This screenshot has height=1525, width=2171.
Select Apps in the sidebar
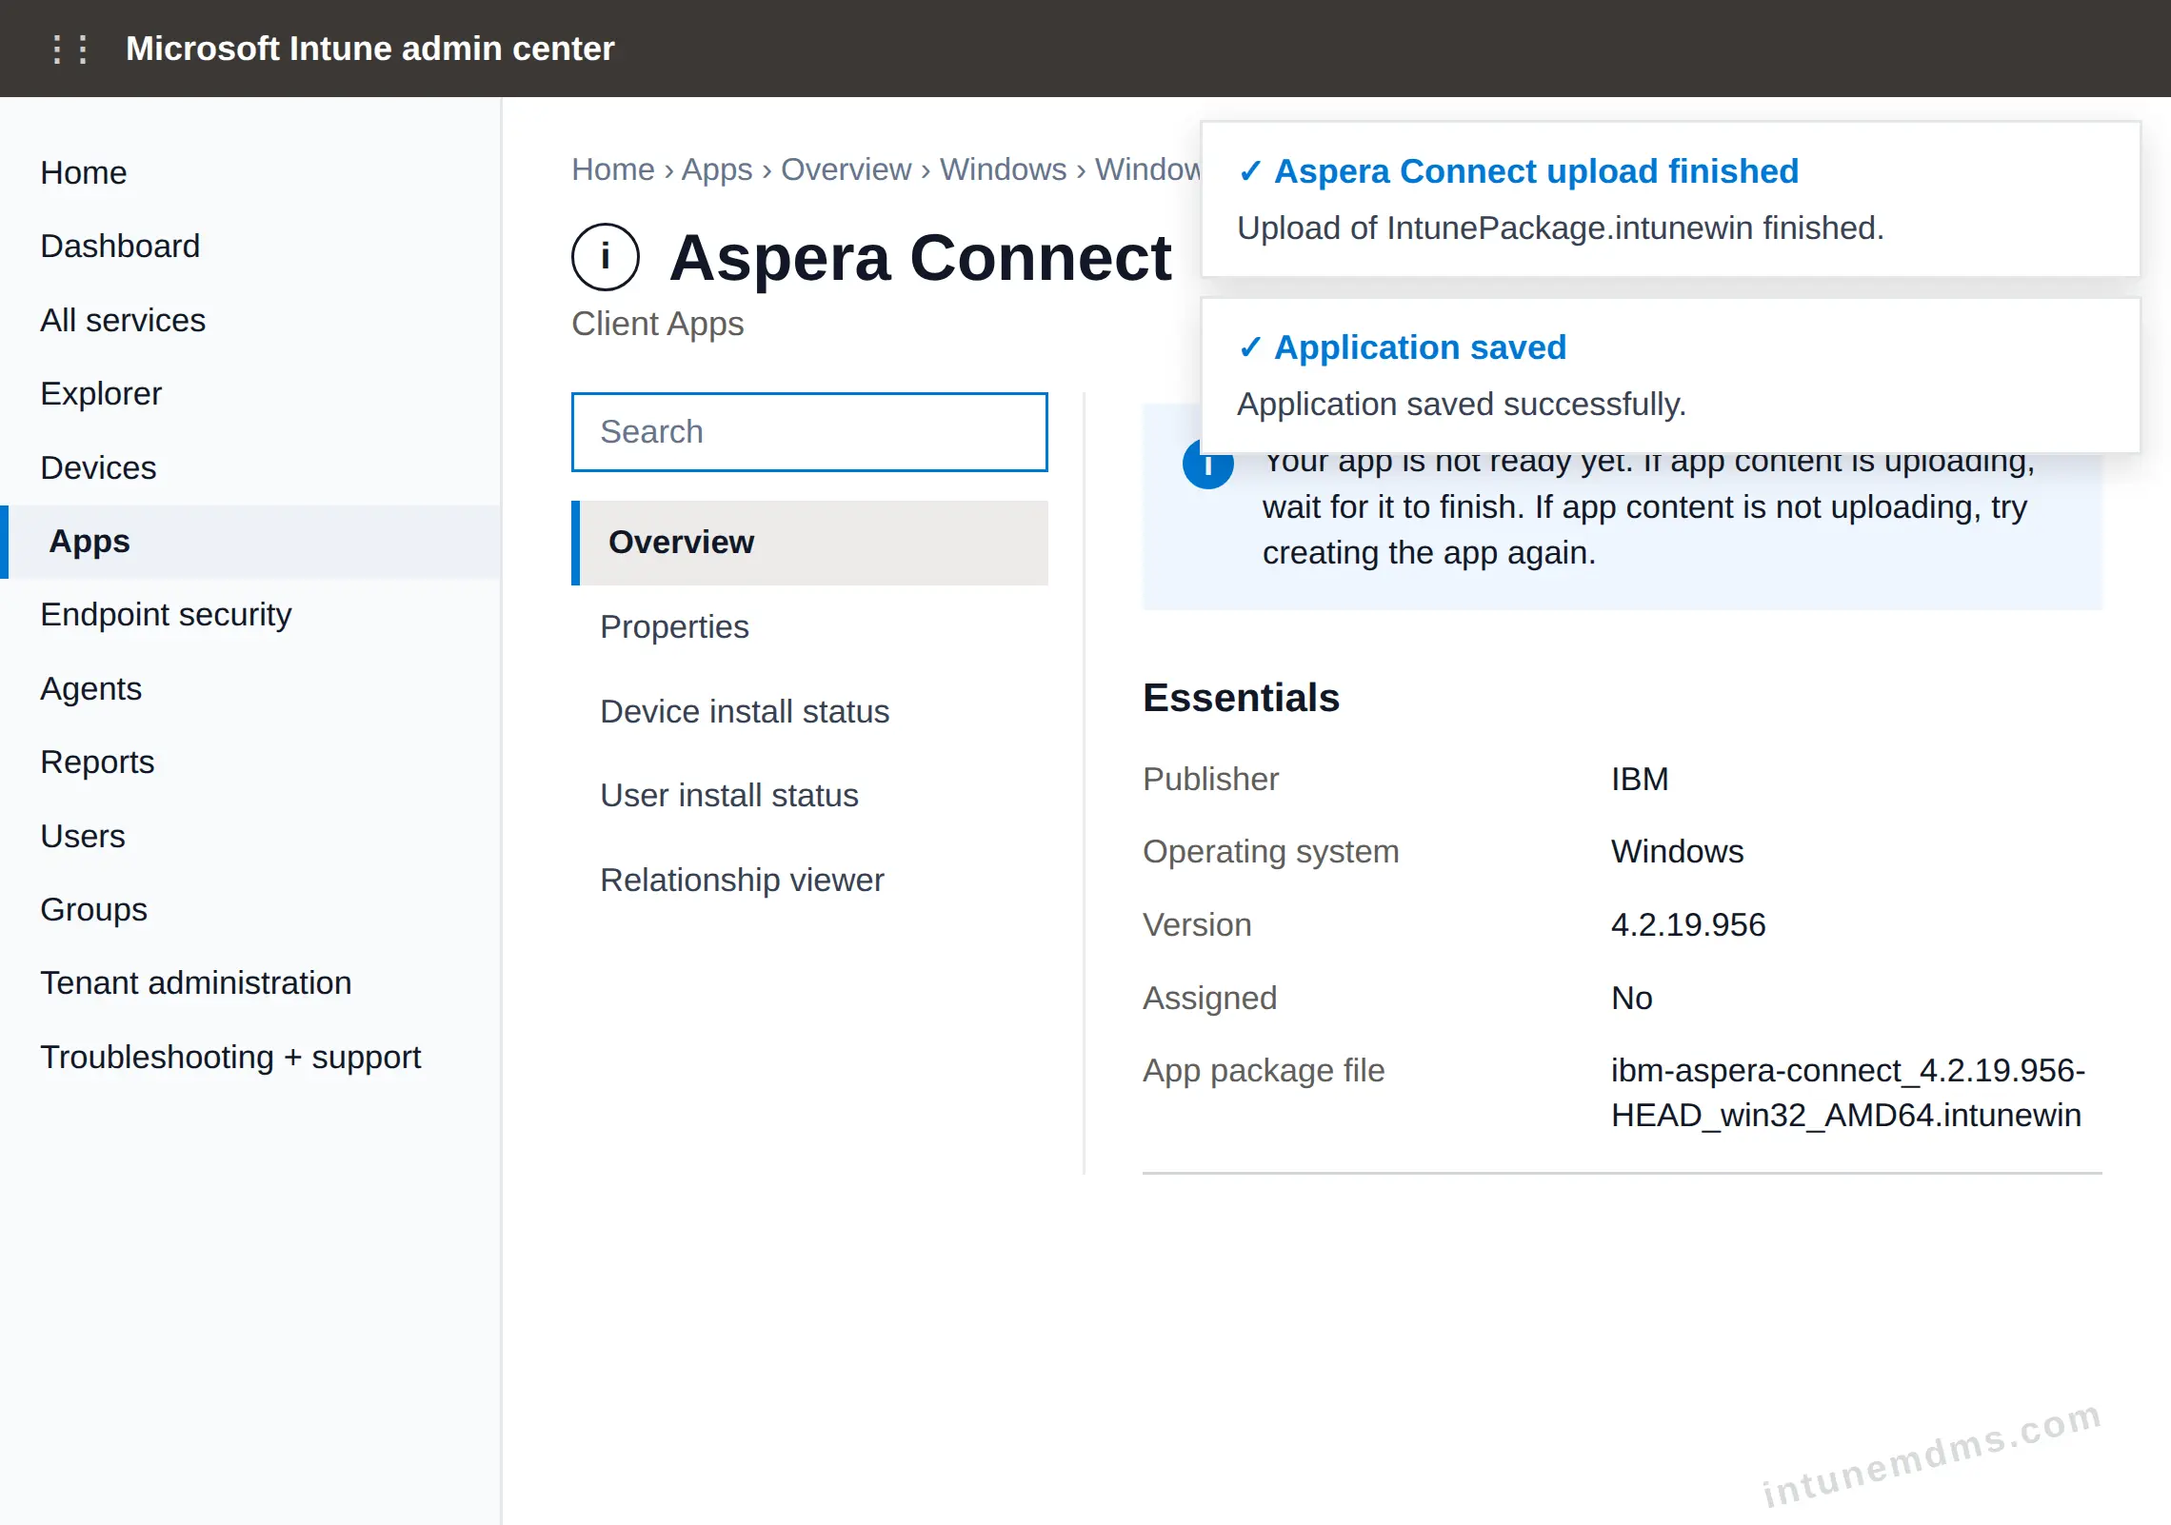pyautogui.click(x=250, y=541)
